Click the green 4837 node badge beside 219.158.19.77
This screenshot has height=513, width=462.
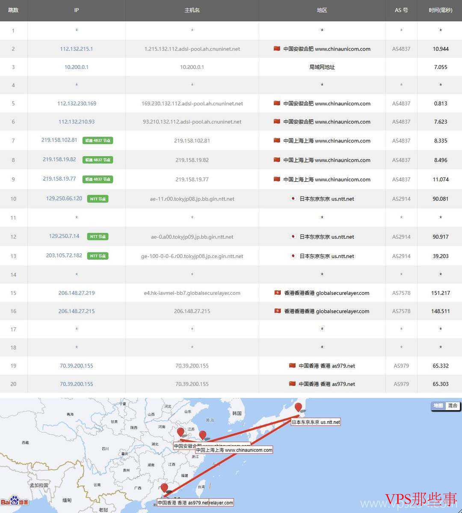coord(98,179)
